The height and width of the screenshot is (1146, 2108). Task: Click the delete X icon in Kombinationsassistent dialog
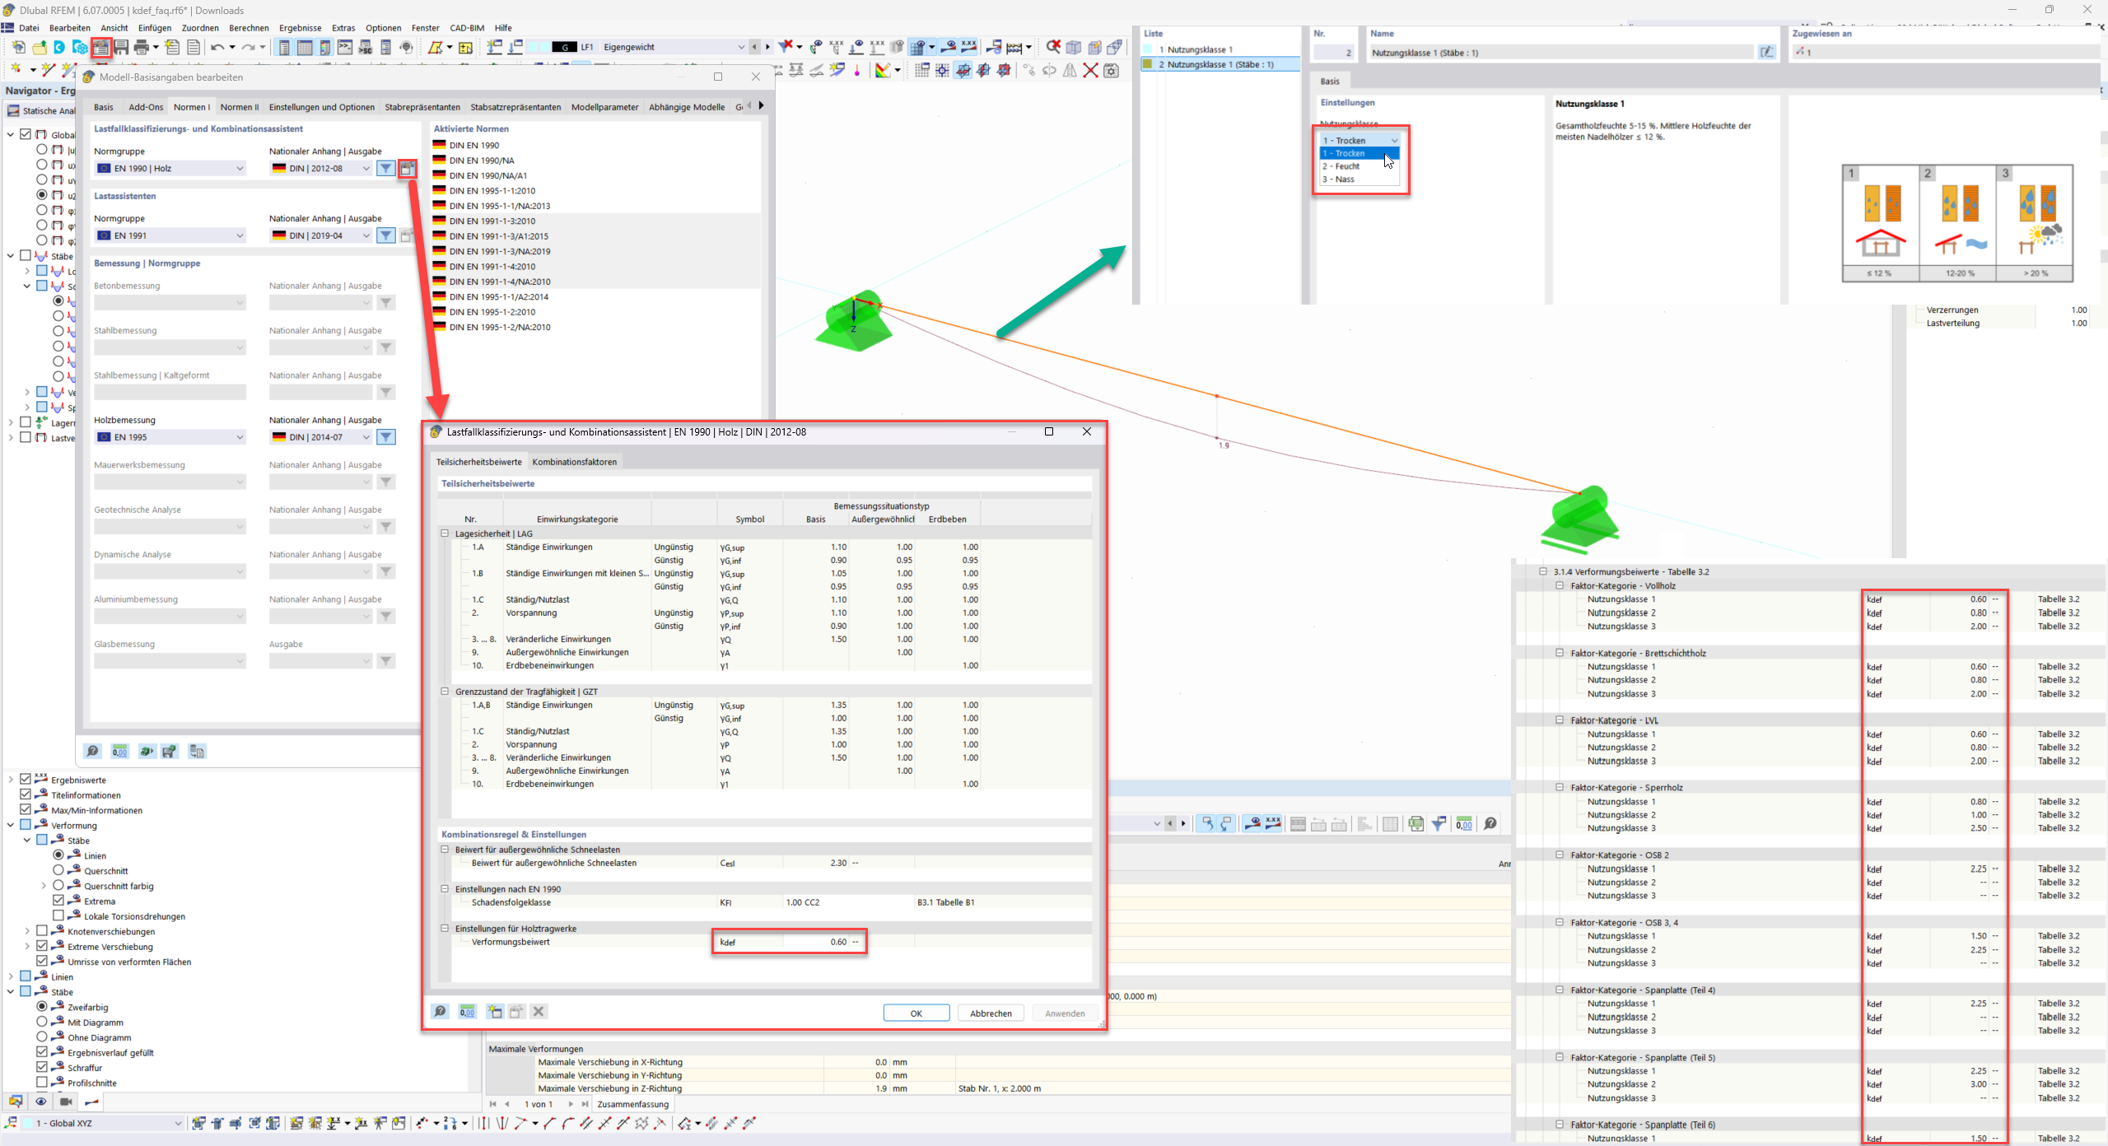(x=539, y=1011)
